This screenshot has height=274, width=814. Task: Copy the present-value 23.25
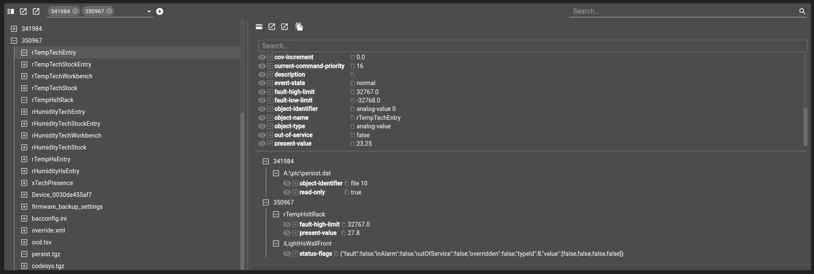coord(352,144)
